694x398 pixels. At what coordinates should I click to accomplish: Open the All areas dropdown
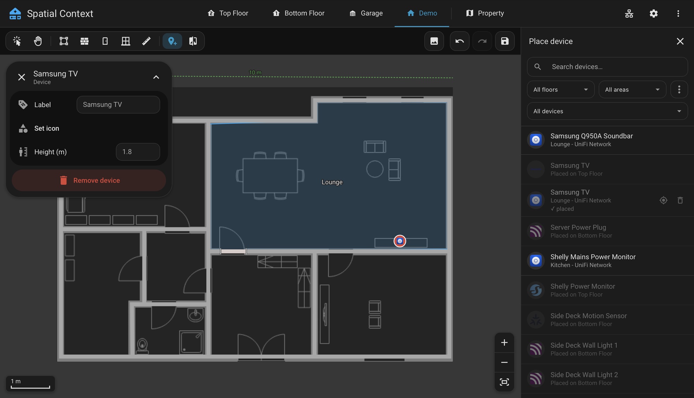[632, 90]
